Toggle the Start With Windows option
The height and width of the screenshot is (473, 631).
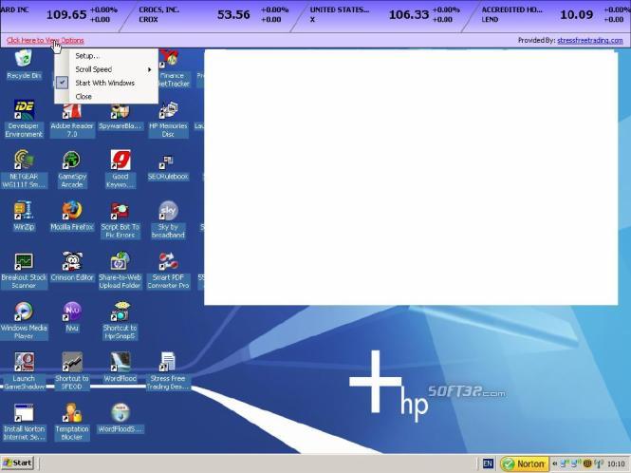click(106, 83)
